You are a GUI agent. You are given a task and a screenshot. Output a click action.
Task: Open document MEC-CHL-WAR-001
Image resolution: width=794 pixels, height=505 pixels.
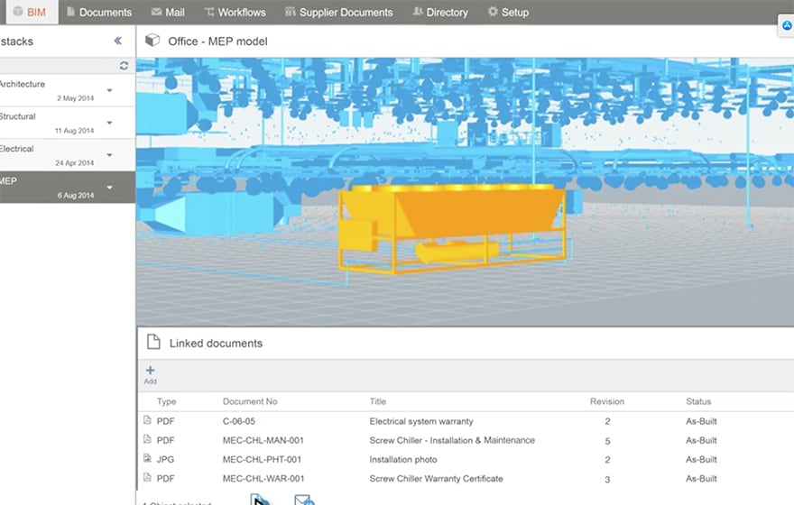(263, 478)
